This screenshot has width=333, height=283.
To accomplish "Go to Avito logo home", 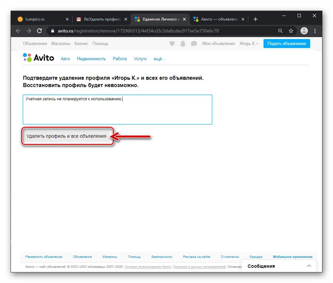I will (38, 58).
